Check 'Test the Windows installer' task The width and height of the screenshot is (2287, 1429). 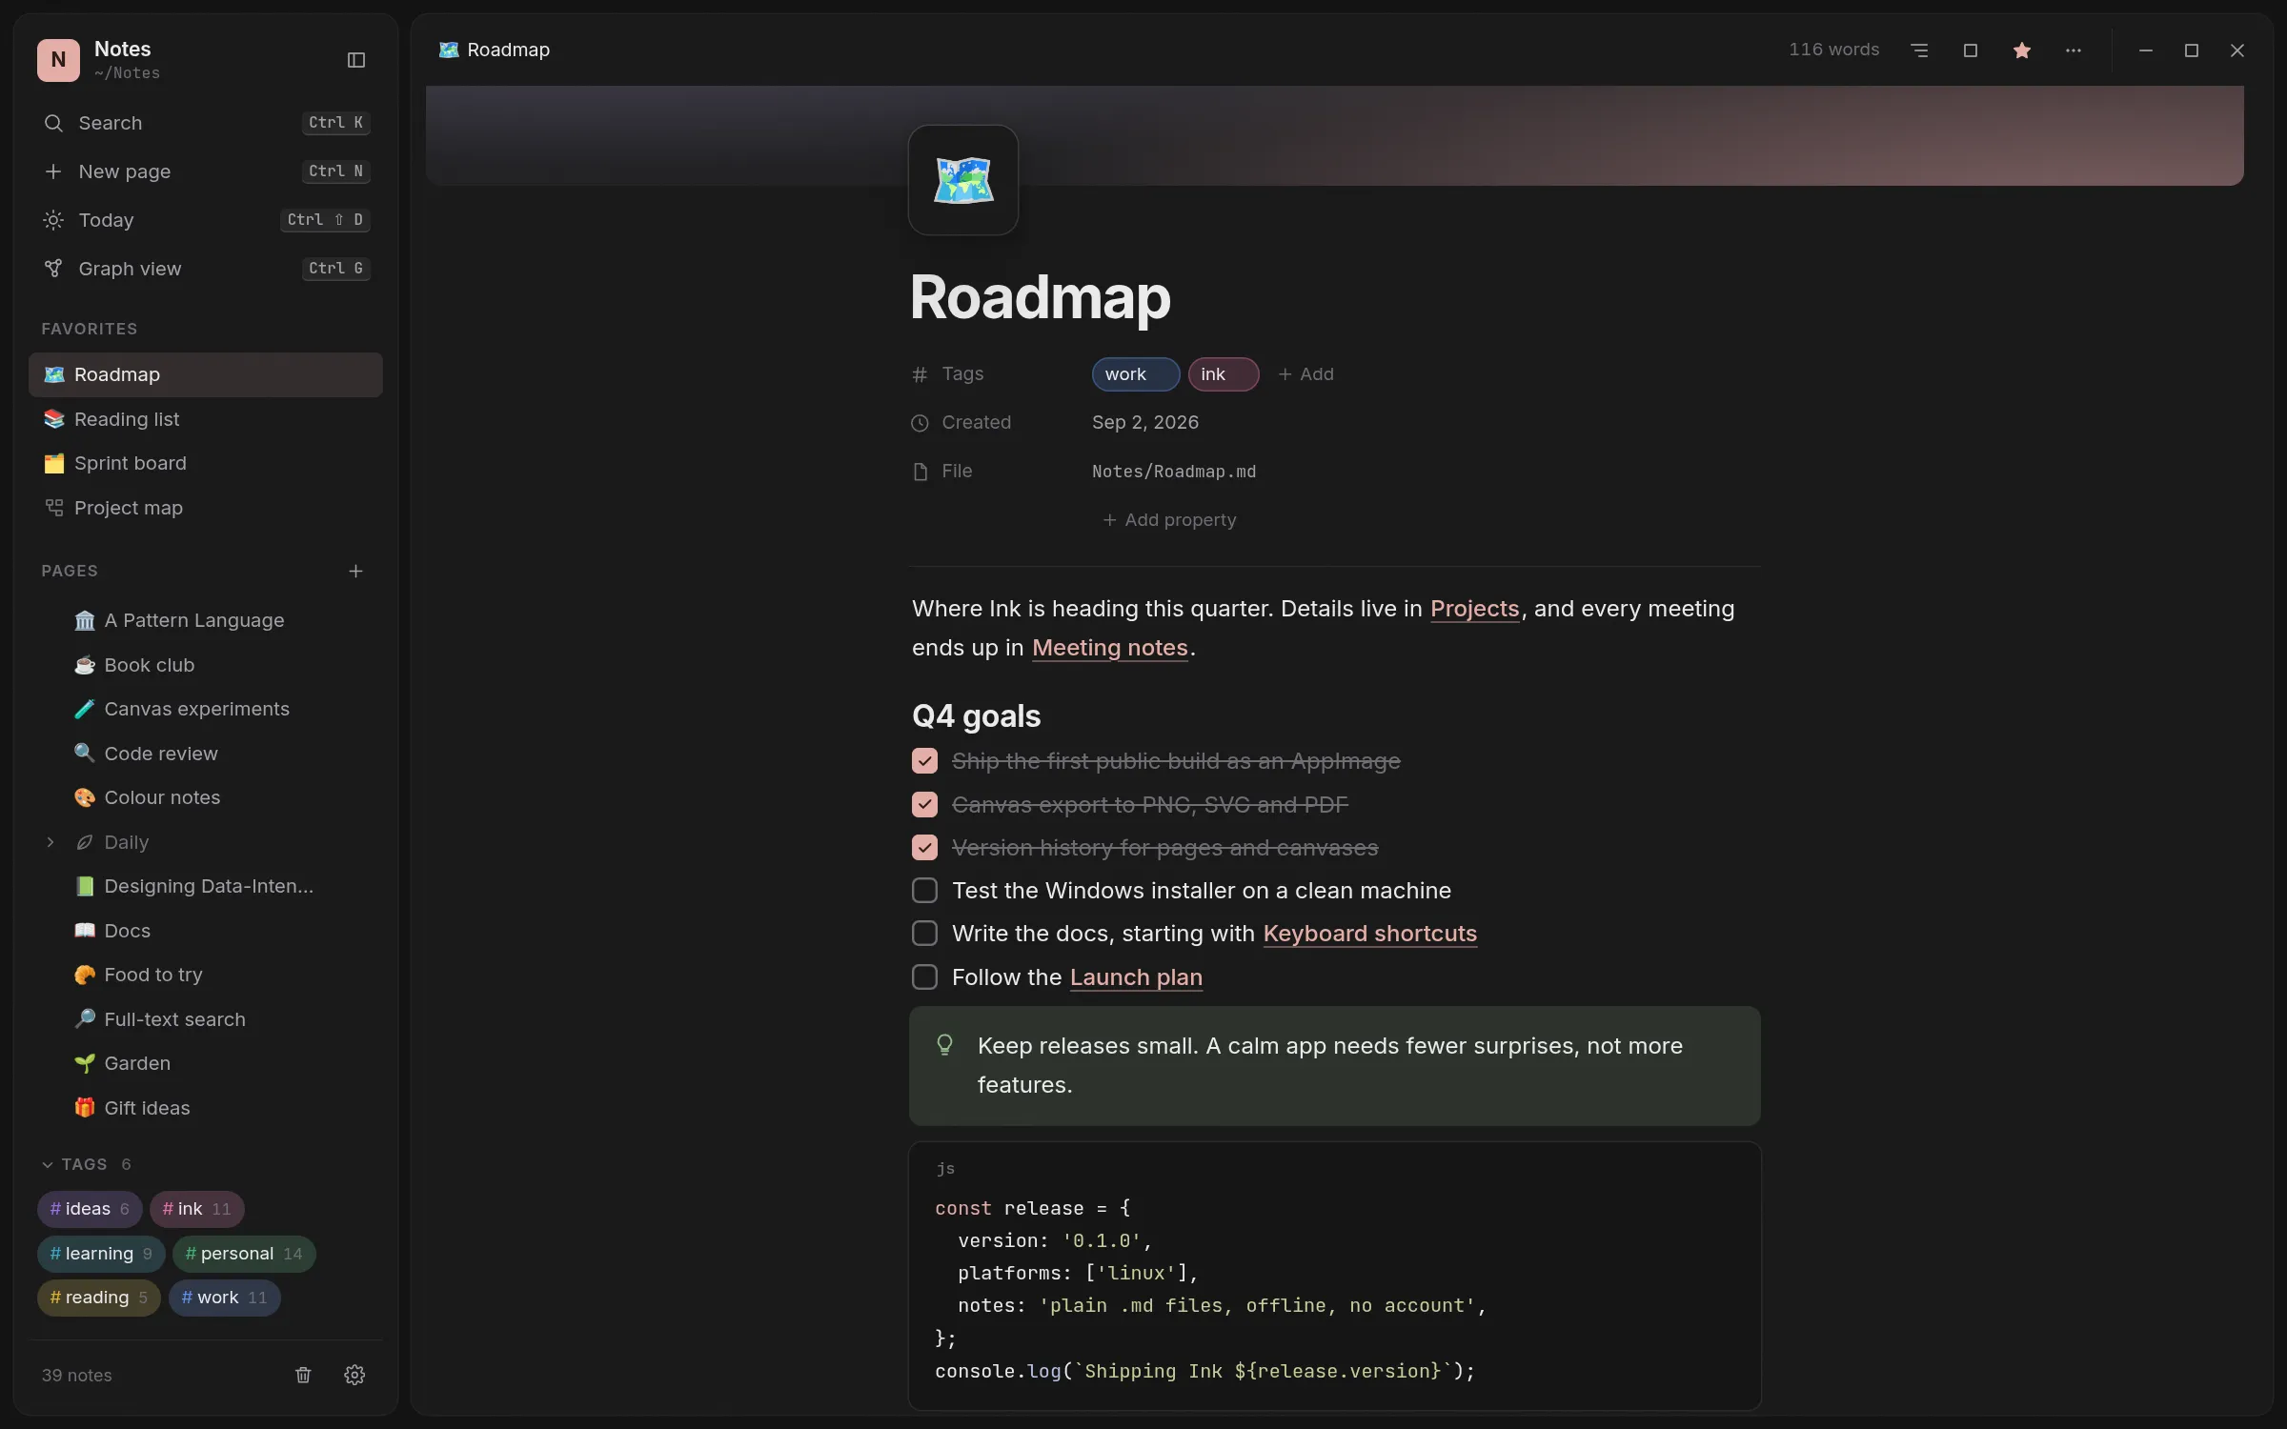924,890
